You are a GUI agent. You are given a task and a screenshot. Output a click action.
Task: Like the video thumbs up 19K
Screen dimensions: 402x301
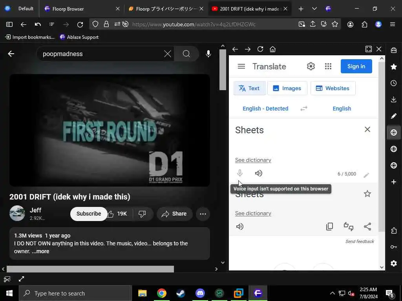click(117, 214)
